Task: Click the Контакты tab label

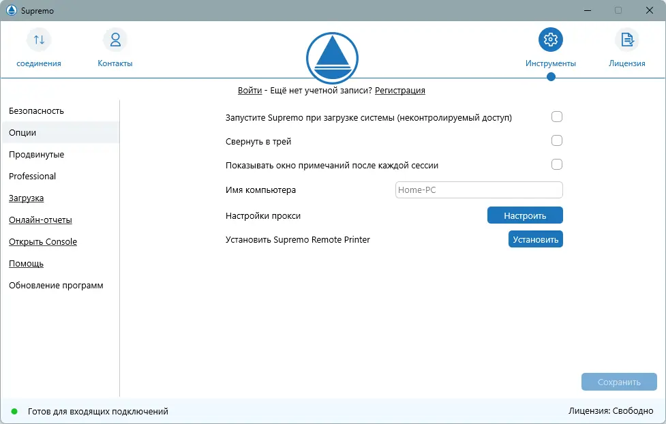Action: (x=115, y=63)
